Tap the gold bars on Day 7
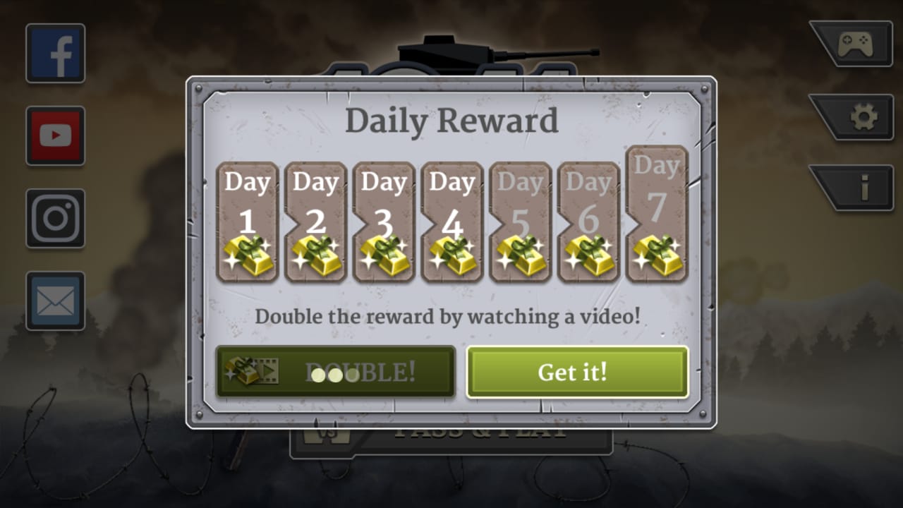This screenshot has height=508, width=903. (657, 255)
